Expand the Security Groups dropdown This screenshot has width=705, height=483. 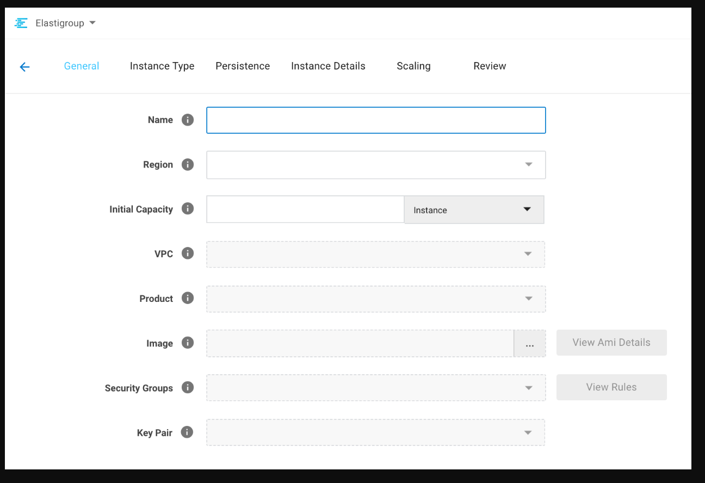[375, 388]
